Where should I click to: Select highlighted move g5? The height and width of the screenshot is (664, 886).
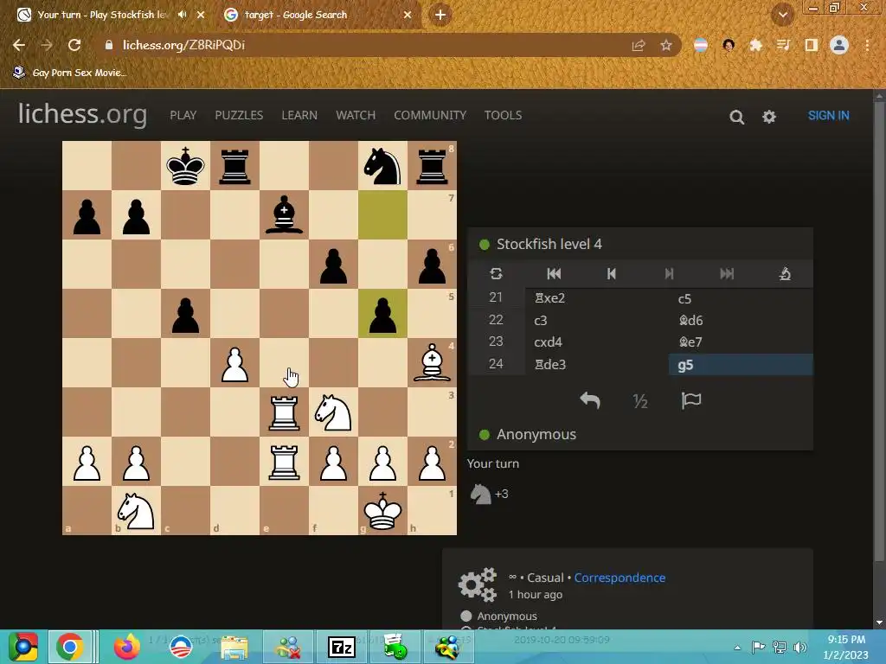(741, 365)
